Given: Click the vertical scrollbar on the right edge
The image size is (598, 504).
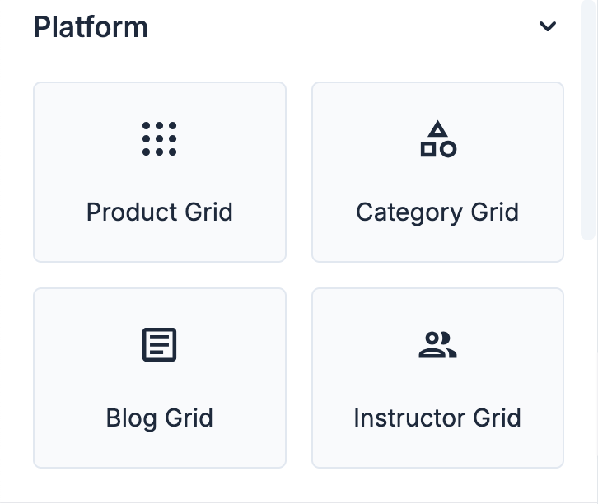Looking at the screenshot, I should (586, 124).
